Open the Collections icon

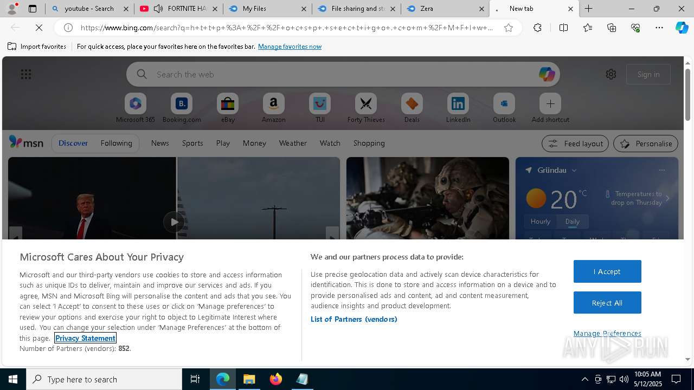pyautogui.click(x=612, y=28)
